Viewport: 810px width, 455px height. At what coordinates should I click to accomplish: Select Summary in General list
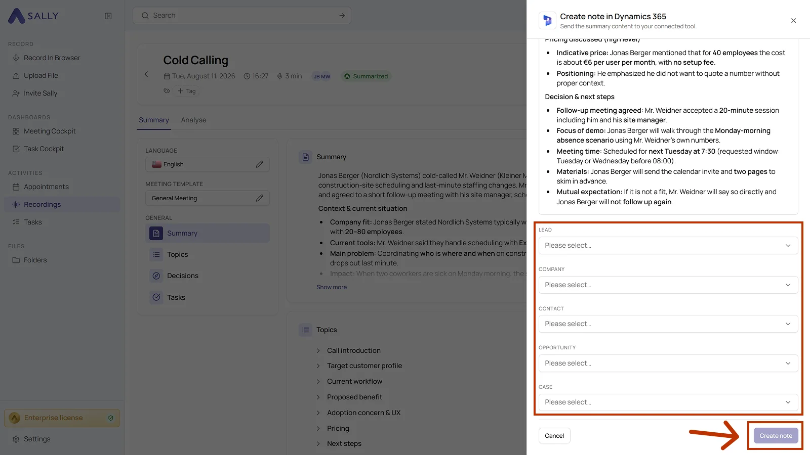pyautogui.click(x=208, y=233)
